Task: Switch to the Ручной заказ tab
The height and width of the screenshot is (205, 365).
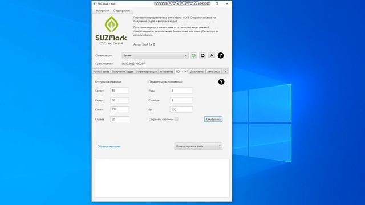Action: tap(102, 72)
